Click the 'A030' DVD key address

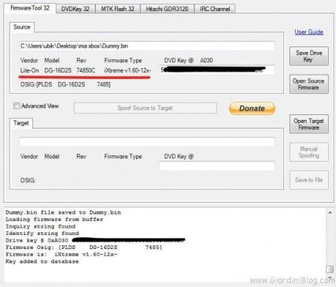(x=206, y=60)
